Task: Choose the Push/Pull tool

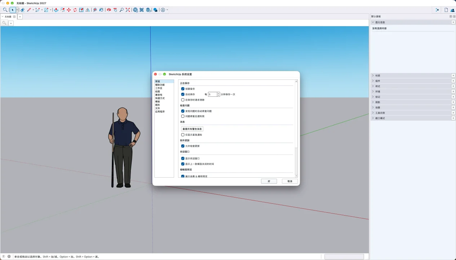Action: pyautogui.click(x=56, y=10)
